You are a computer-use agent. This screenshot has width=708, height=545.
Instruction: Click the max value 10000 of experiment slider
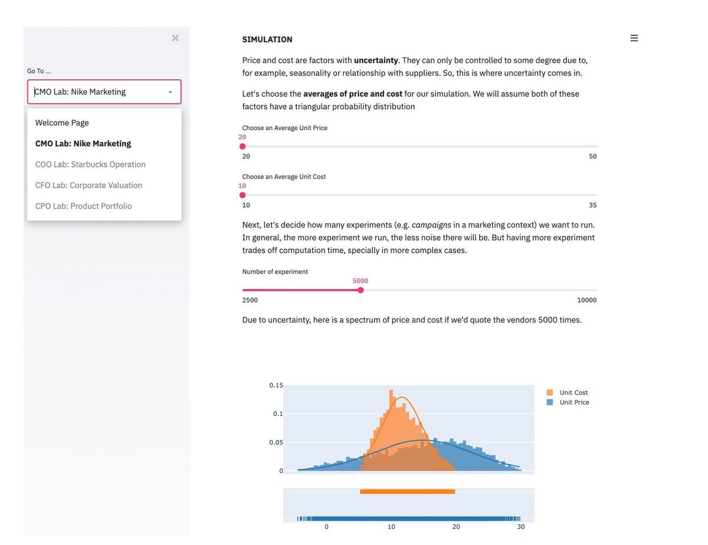(x=587, y=300)
